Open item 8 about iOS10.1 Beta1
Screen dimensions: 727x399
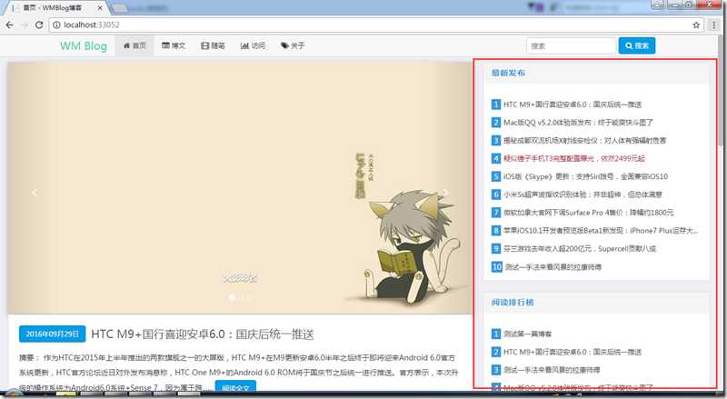(601, 231)
